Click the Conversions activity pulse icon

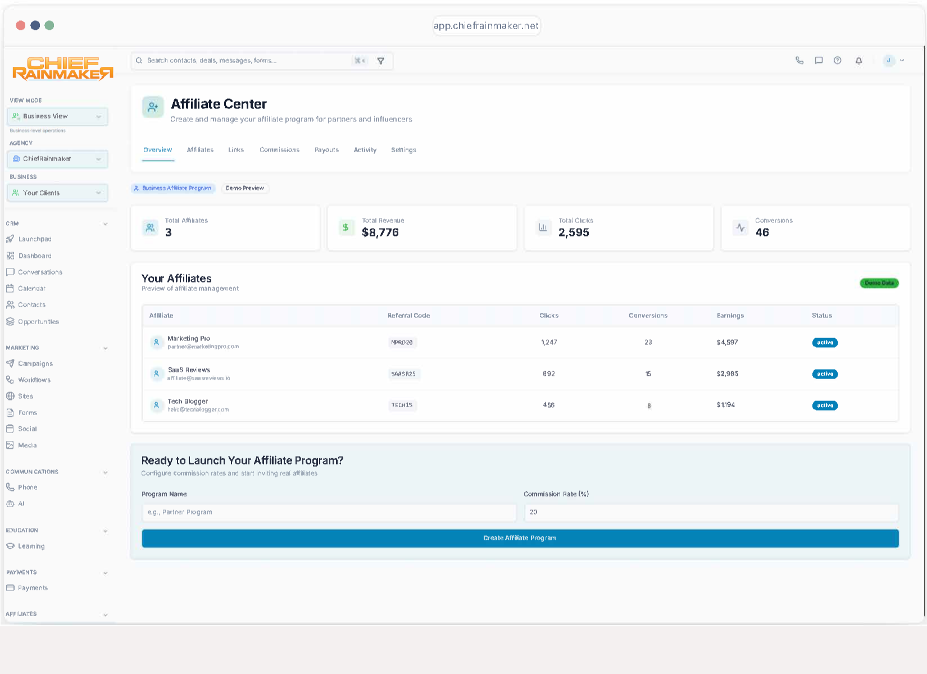(x=740, y=227)
